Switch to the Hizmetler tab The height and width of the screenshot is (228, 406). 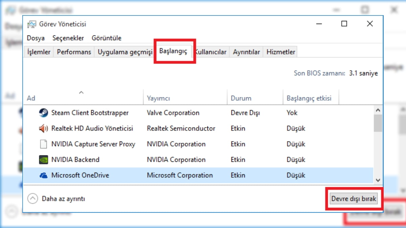tap(280, 52)
